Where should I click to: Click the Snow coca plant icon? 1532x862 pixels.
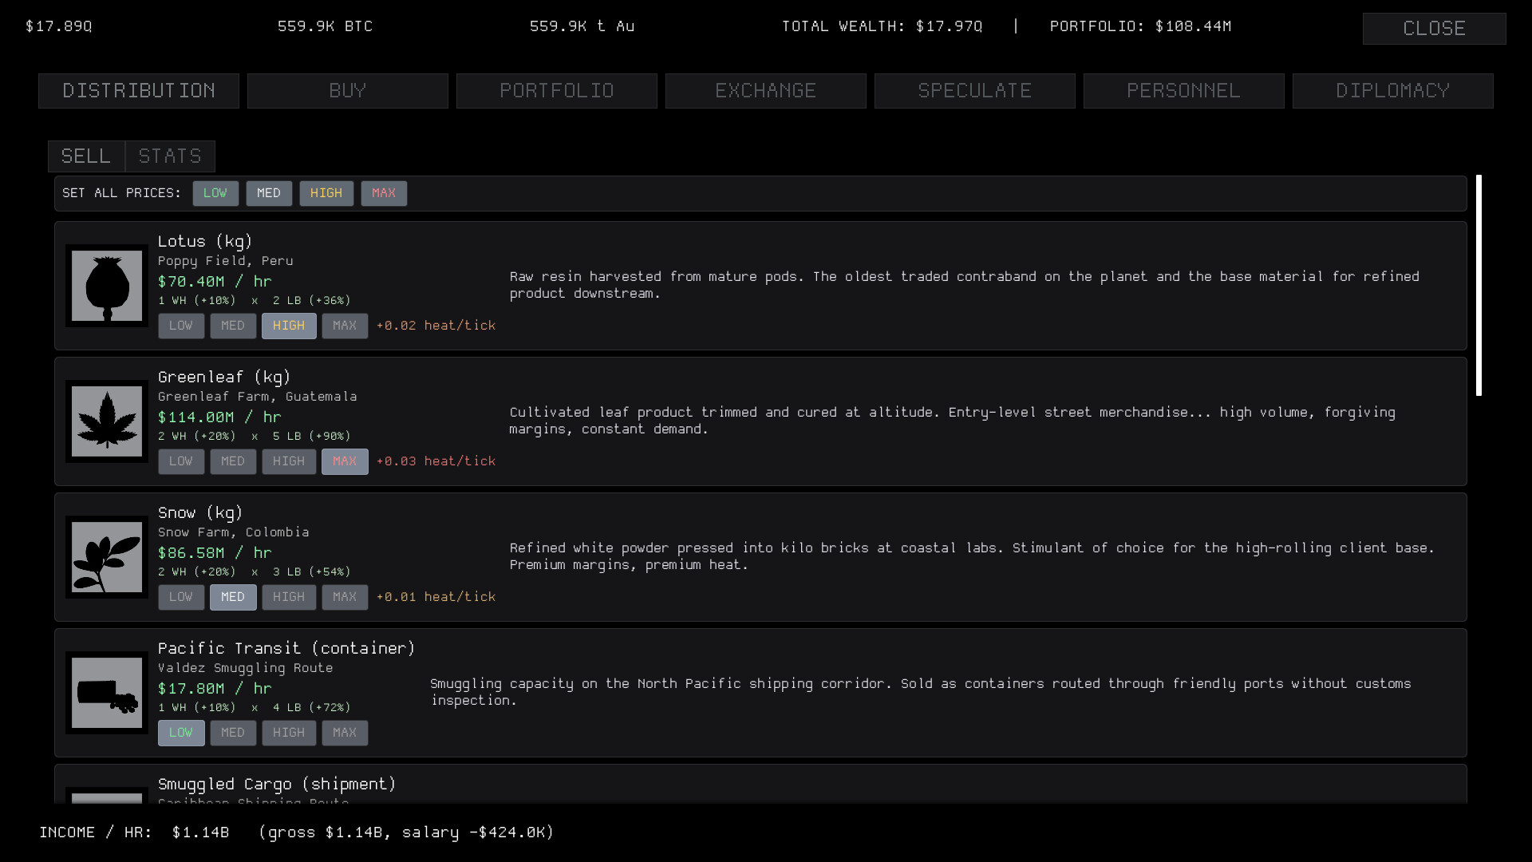(x=107, y=557)
